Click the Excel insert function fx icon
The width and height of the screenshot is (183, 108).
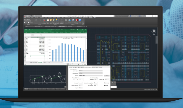(40, 35)
